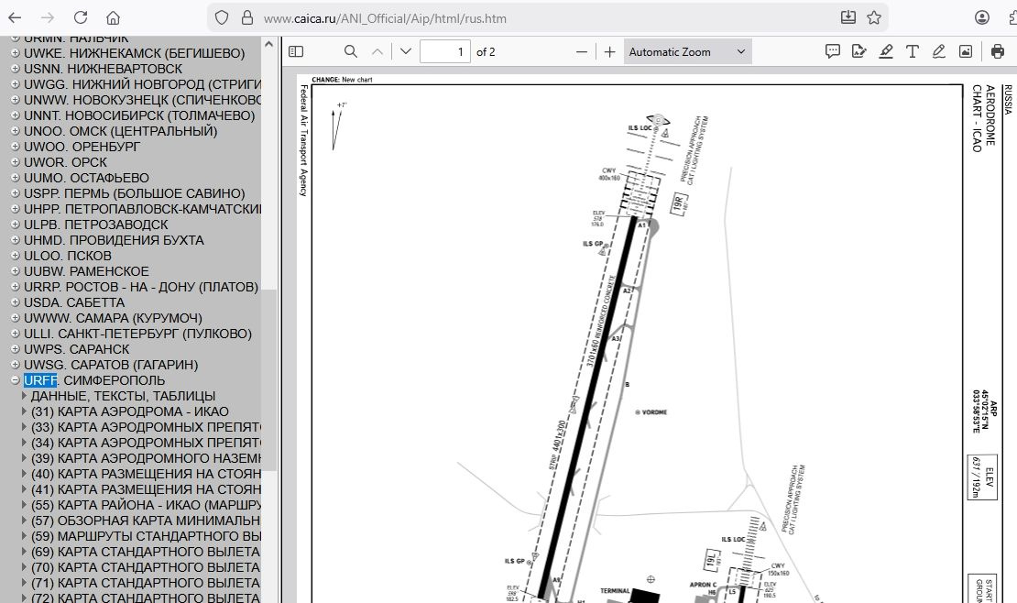This screenshot has height=603, width=1017.
Task: Select the add text tool
Action: (x=913, y=52)
